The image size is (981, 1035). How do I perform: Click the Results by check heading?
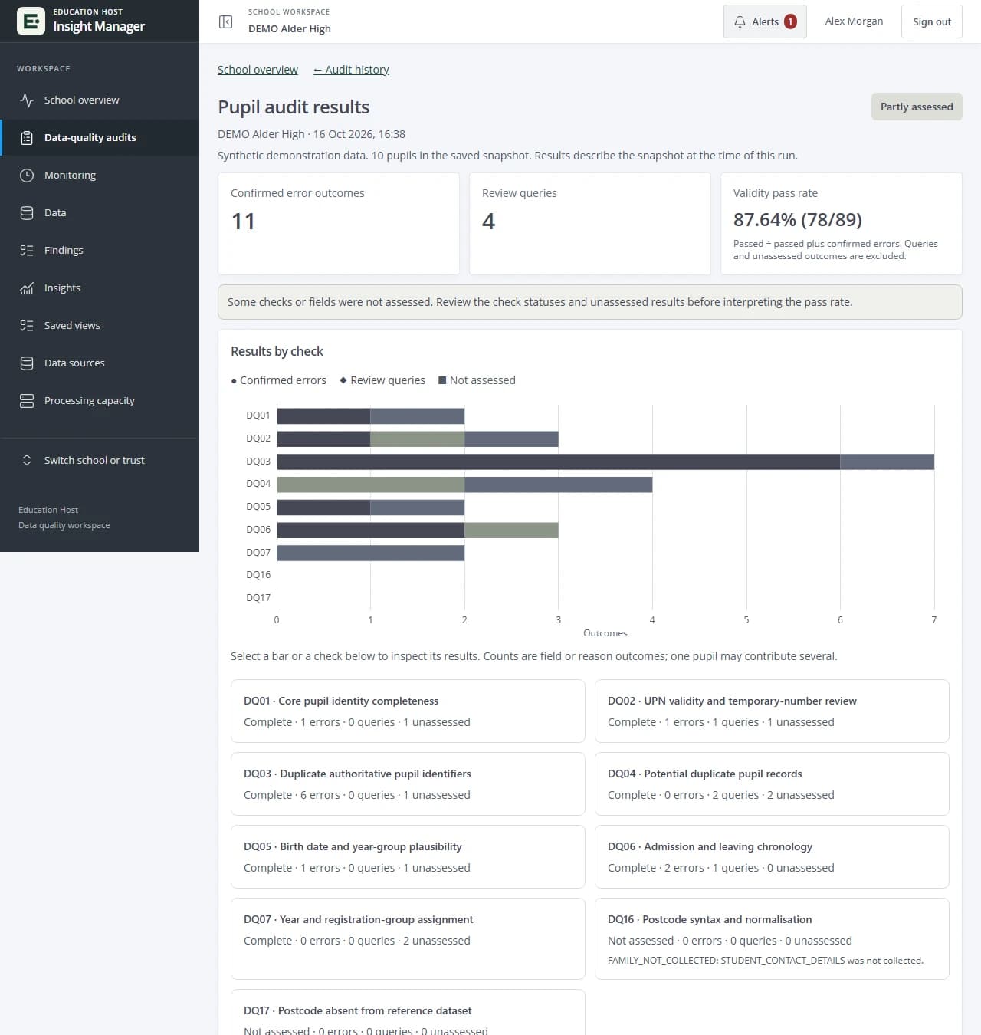(277, 351)
